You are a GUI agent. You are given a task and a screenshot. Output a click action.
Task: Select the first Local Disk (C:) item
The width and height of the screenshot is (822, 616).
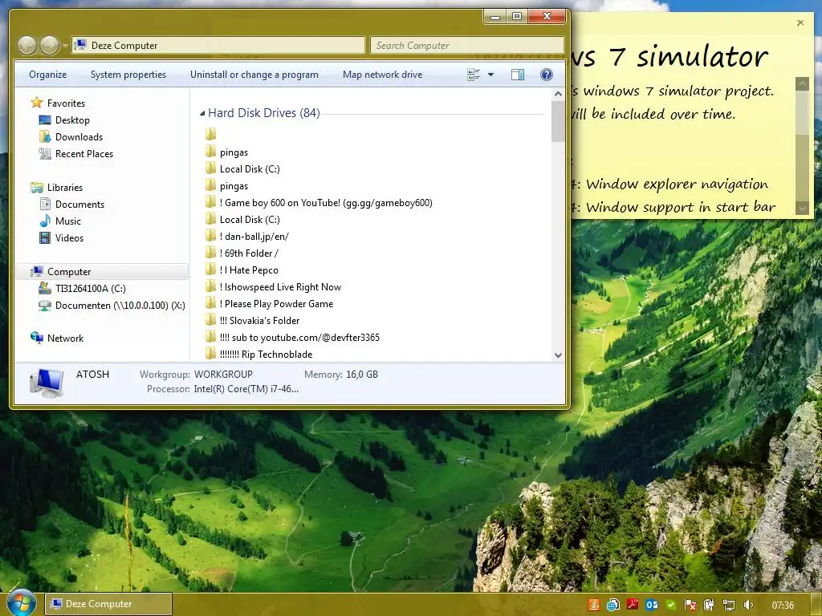(242, 168)
